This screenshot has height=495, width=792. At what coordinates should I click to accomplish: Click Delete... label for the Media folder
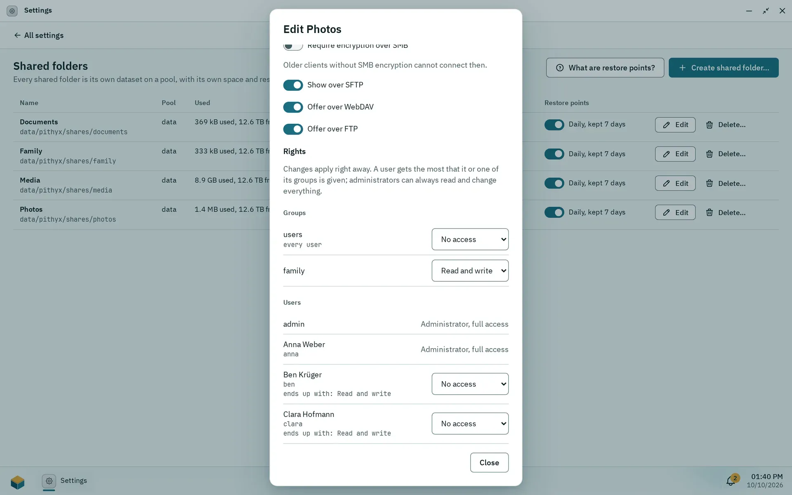coord(732,184)
